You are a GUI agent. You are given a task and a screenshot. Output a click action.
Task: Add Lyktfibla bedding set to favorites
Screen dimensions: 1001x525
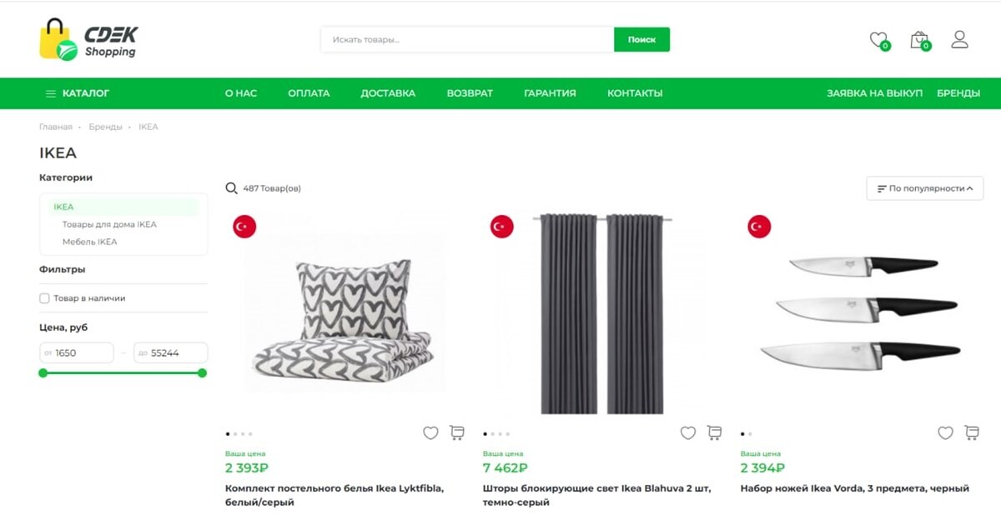tap(430, 433)
